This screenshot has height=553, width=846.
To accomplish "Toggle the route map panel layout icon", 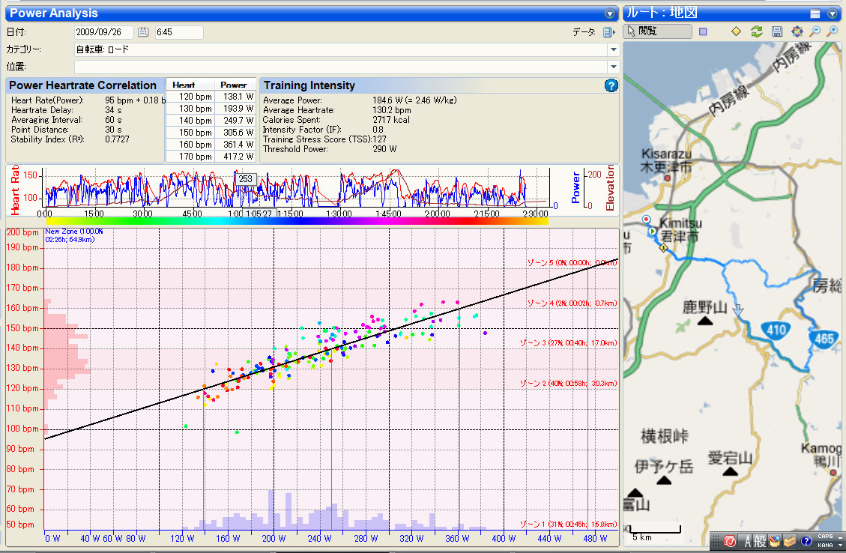I will coord(815,13).
